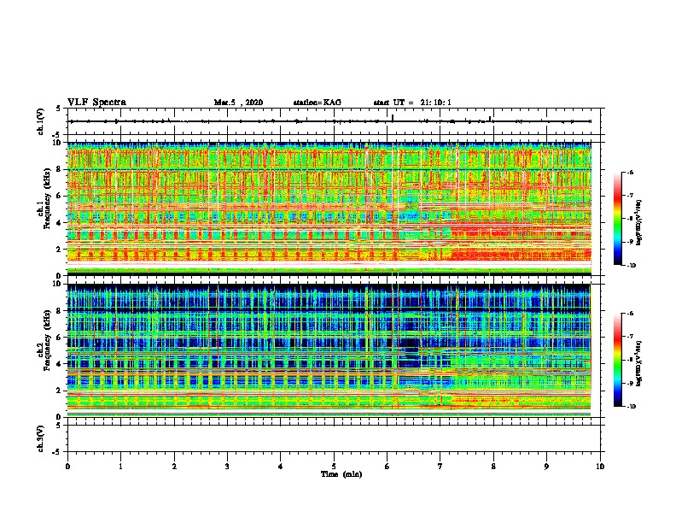Click time axis tick label "5"
The width and height of the screenshot is (676, 523).
334,467
